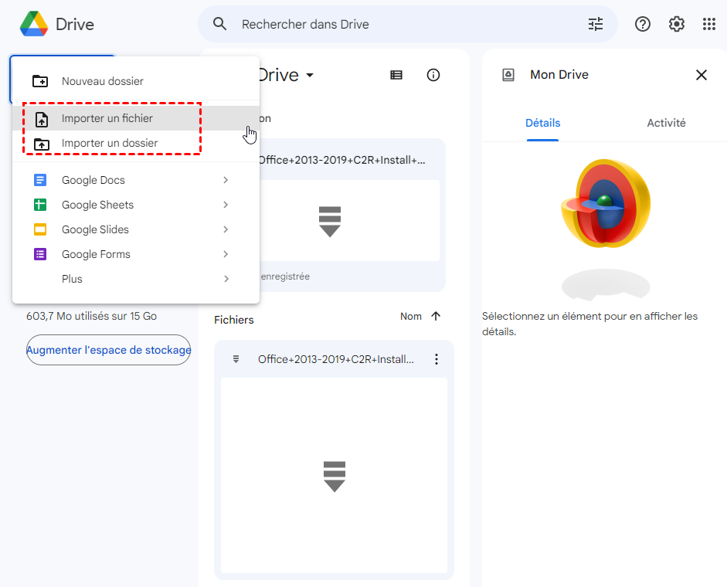Choose Nouveau dossier from the menu
The image size is (727, 587).
click(135, 81)
